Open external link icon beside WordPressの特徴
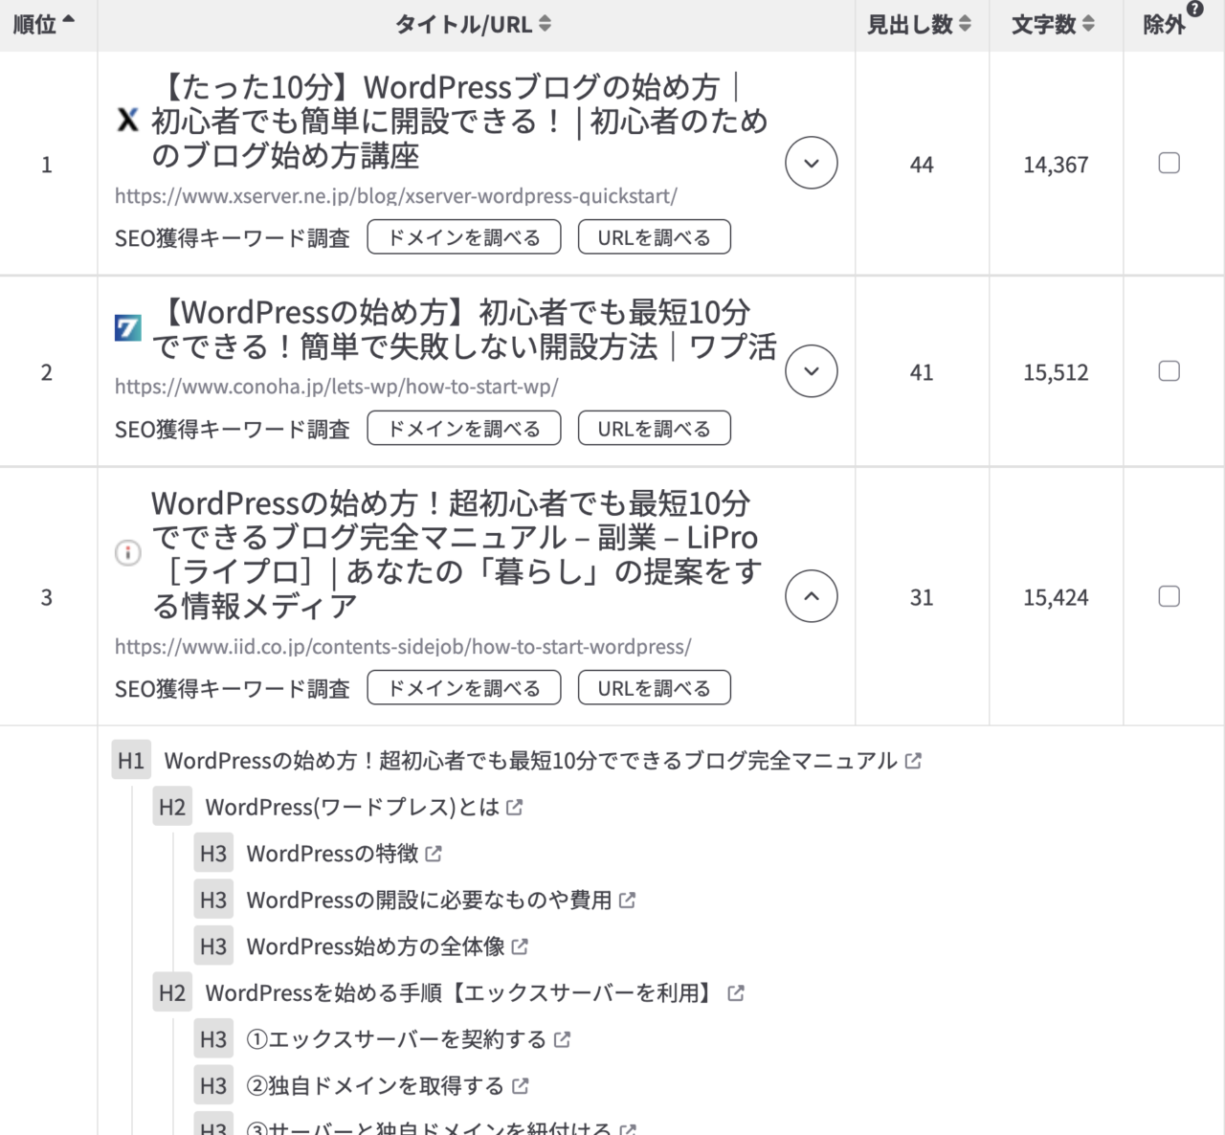The width and height of the screenshot is (1225, 1135). [x=434, y=854]
